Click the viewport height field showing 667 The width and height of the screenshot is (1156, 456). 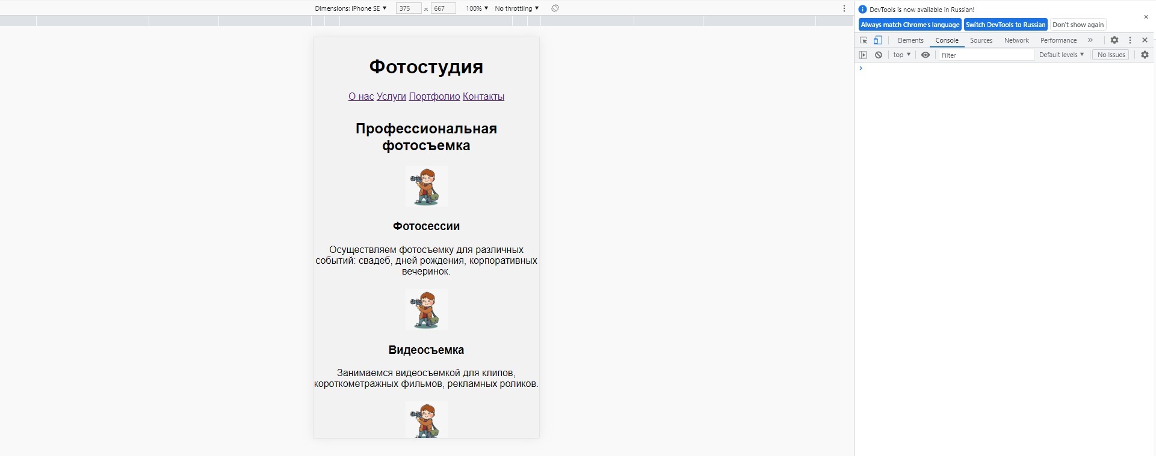click(444, 8)
